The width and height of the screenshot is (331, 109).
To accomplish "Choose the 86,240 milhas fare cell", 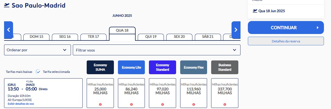I will point(132,93).
